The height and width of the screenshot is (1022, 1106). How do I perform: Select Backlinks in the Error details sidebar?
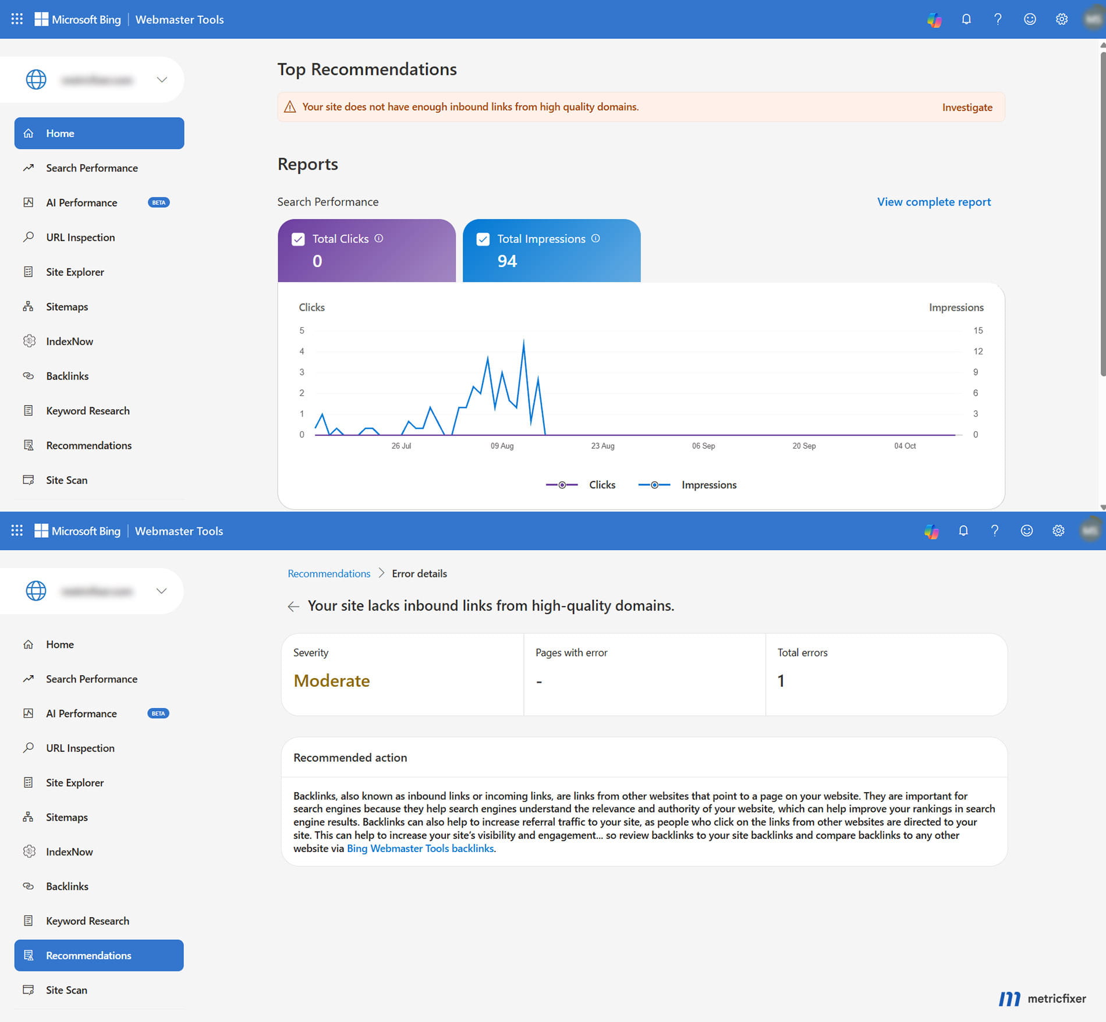[x=99, y=886]
